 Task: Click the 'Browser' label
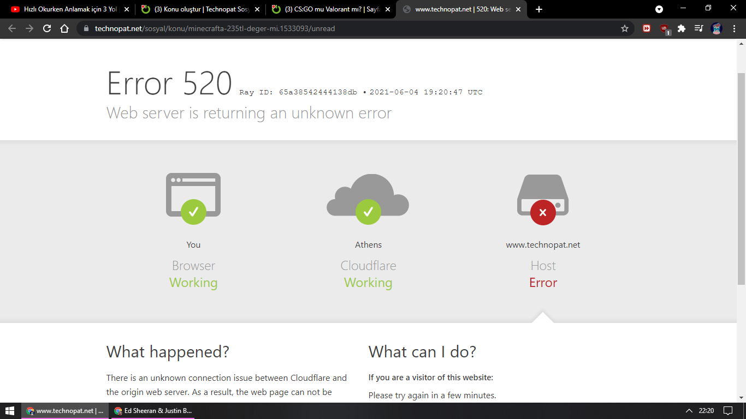point(193,266)
